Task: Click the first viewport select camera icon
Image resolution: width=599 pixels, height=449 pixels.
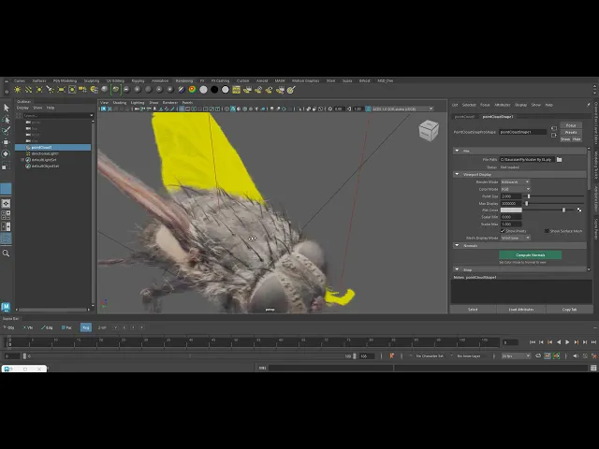Action: [104, 109]
